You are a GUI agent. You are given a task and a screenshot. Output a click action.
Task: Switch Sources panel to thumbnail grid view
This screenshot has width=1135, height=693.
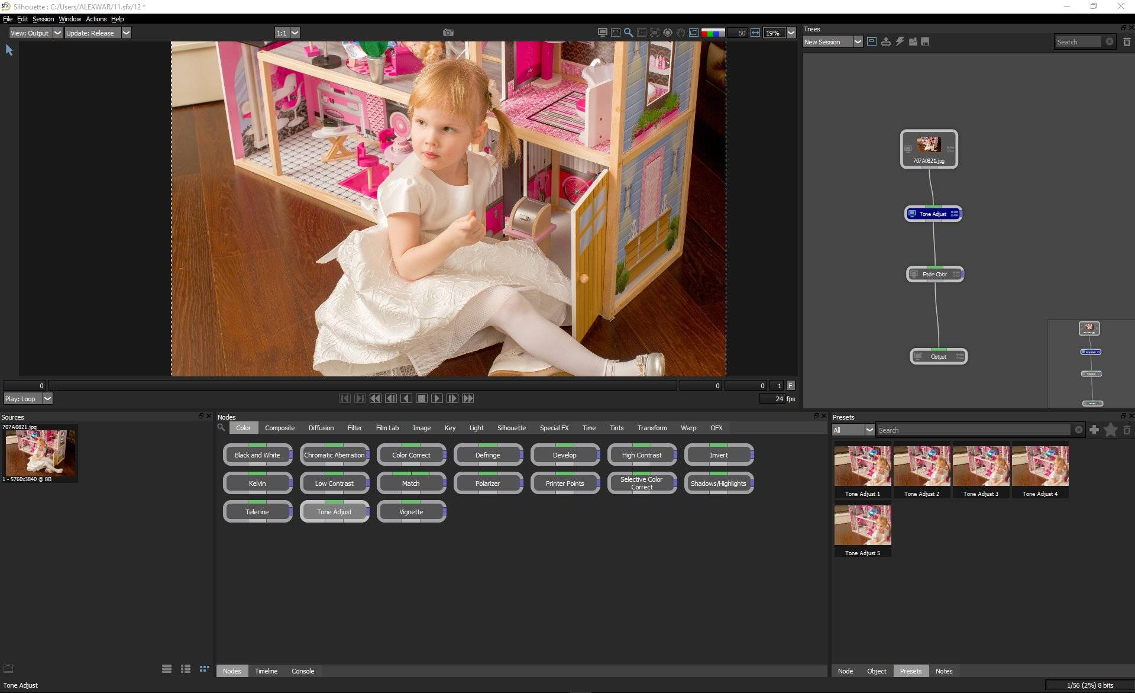(204, 669)
